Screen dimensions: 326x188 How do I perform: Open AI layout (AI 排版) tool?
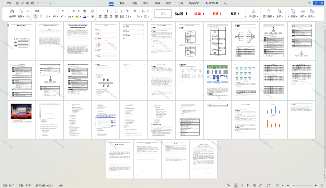[x=293, y=13]
